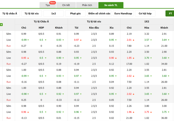Choose the 1x2 filter button

tap(54, 13)
